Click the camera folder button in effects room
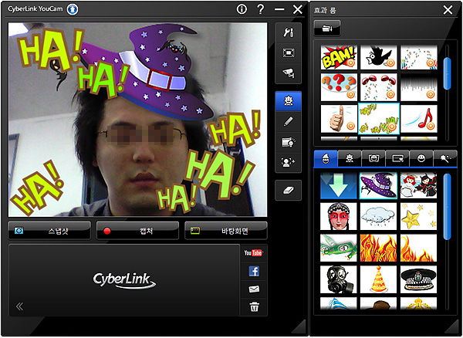 (327, 29)
